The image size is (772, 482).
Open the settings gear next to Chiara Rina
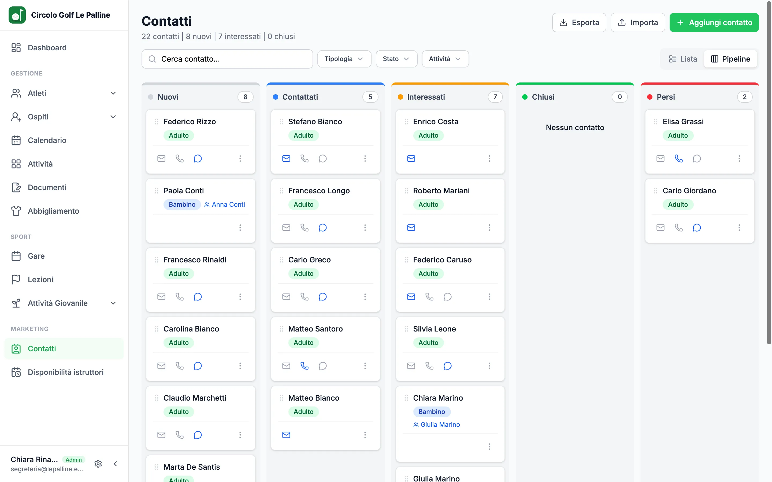(98, 464)
